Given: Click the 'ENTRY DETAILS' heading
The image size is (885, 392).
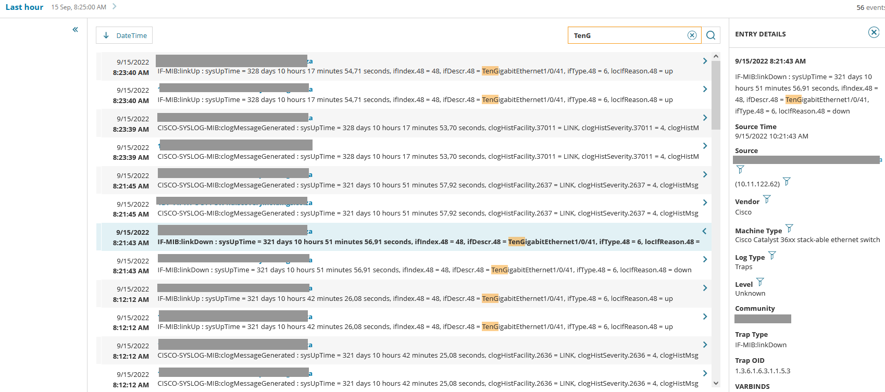Looking at the screenshot, I should [x=761, y=34].
